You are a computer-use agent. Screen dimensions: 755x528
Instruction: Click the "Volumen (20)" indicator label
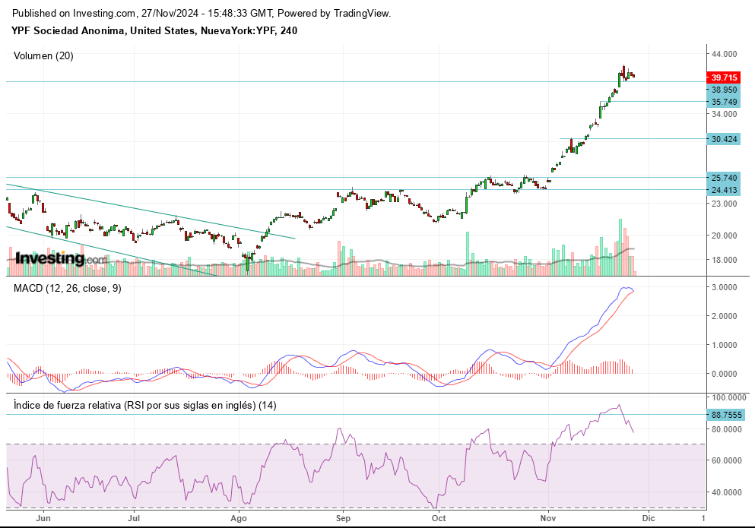(43, 55)
